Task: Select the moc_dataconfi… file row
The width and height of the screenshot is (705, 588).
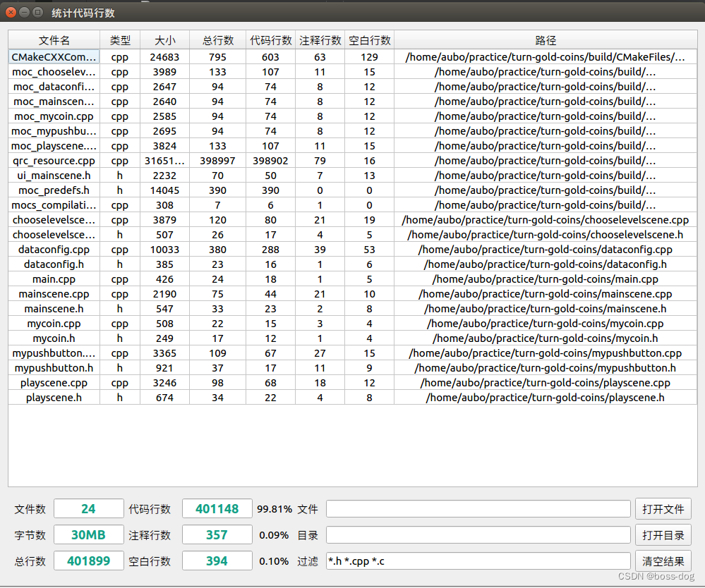Action: coord(353,87)
